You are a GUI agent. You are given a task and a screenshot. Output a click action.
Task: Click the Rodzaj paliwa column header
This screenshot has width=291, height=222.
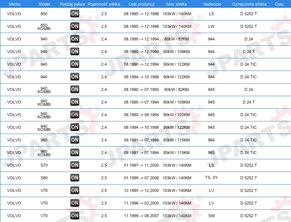72,4
